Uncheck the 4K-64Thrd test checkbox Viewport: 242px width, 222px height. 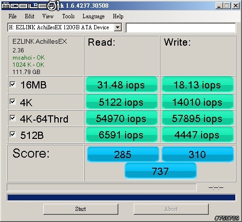point(13,118)
